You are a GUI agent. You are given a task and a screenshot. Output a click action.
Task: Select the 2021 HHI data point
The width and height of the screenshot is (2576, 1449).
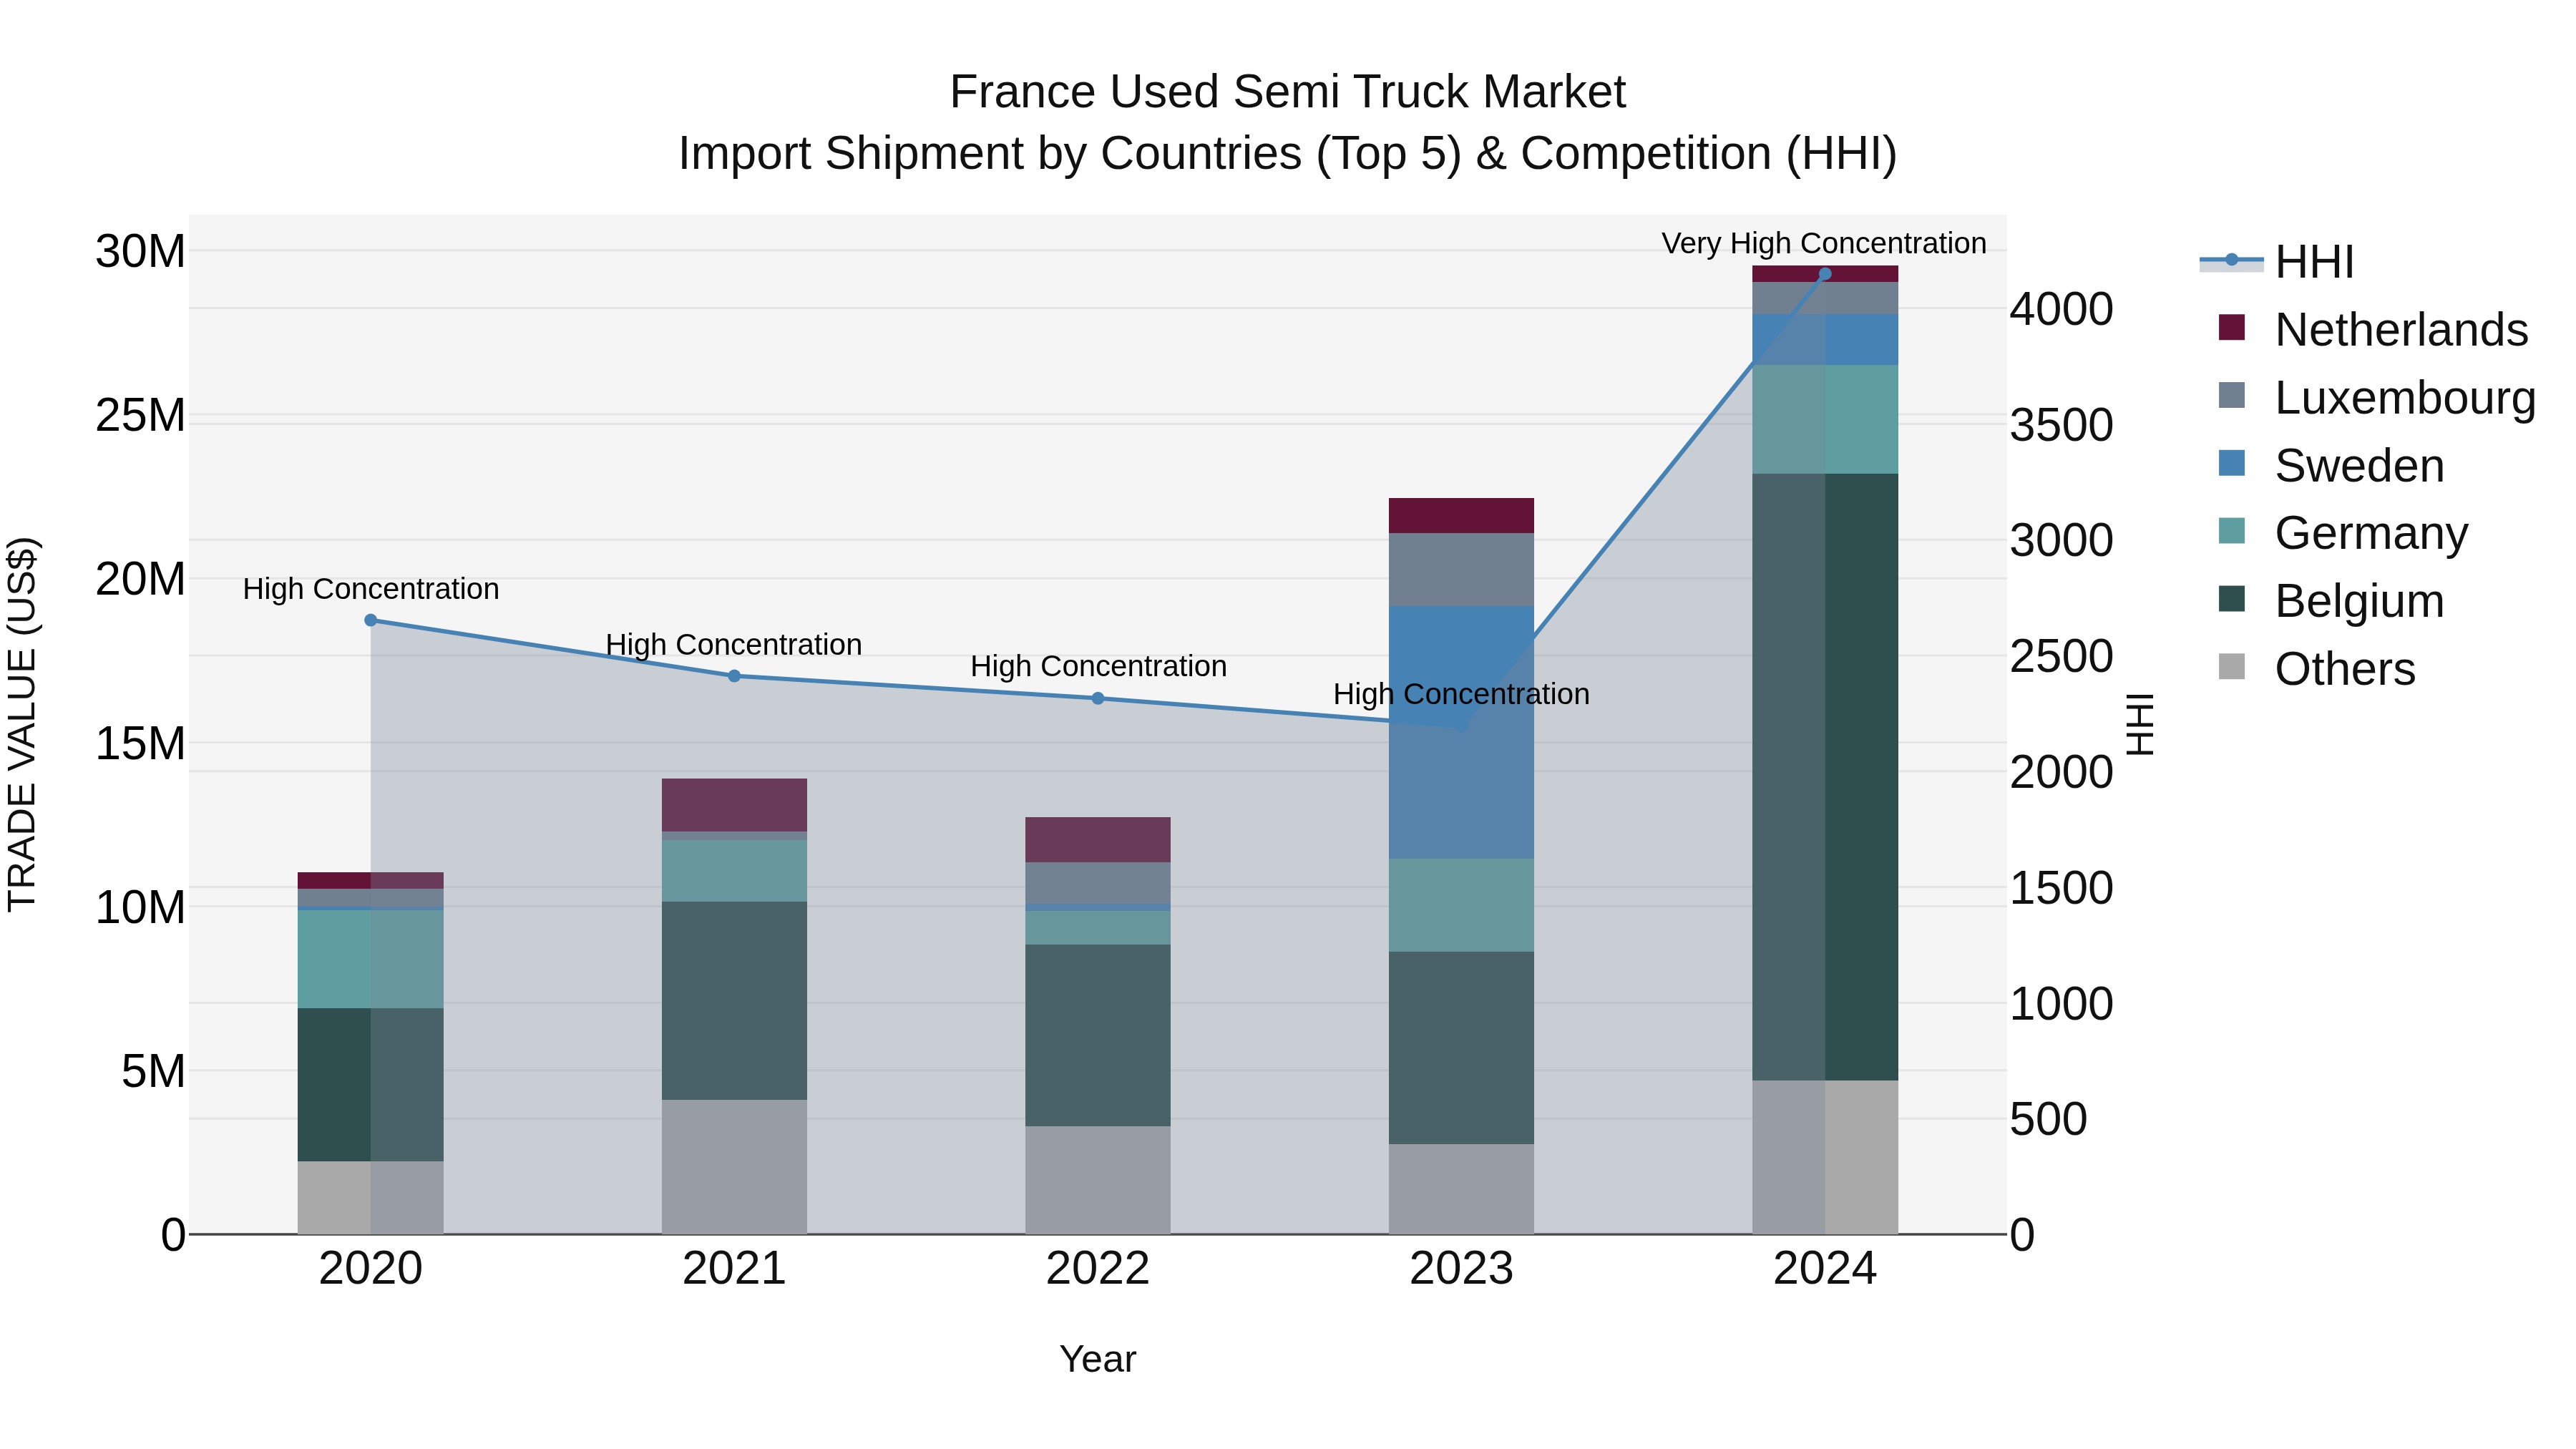[x=734, y=676]
